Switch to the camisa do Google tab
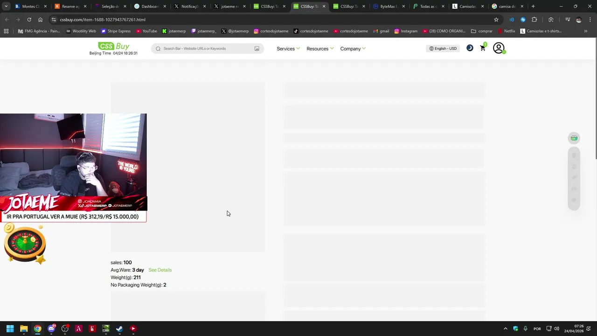Image resolution: width=597 pixels, height=336 pixels. coord(507,7)
